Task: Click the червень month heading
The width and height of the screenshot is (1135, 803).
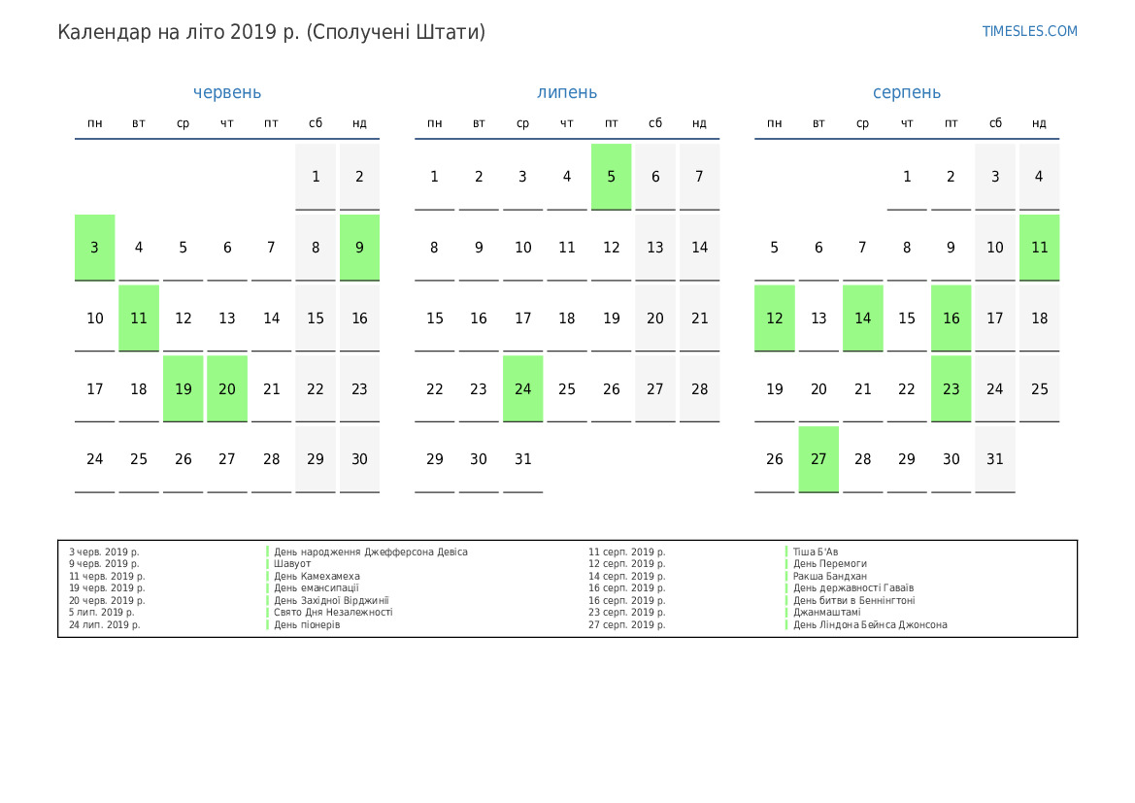Action: [226, 92]
